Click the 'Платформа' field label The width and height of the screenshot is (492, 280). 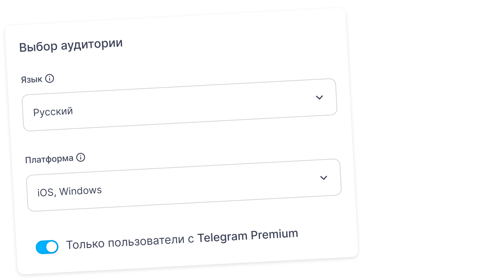[x=49, y=159]
